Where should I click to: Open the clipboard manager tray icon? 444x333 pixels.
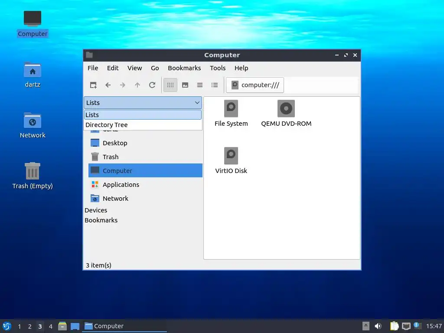click(x=394, y=326)
